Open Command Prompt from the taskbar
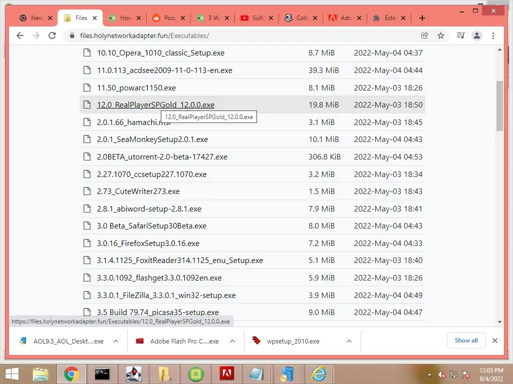This screenshot has width=513, height=384. (x=102, y=374)
